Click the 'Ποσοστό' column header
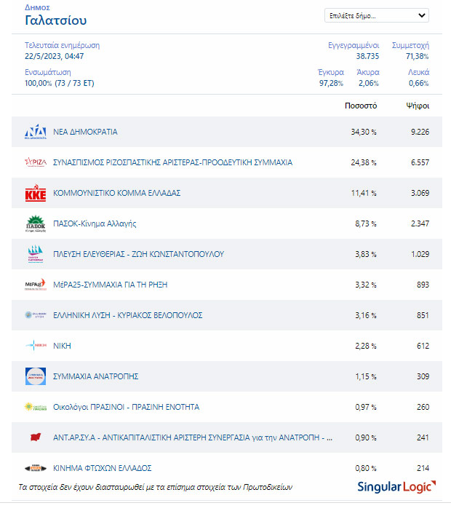Screen dimensions: 451x511 pos(361,106)
